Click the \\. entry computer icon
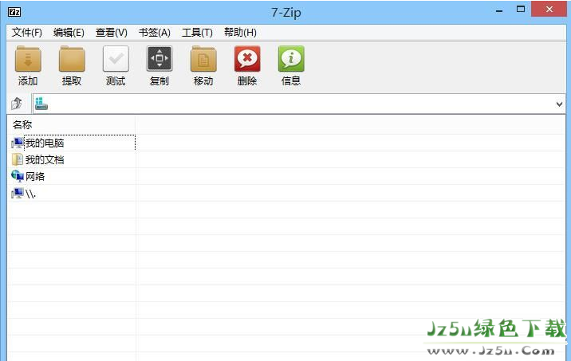This screenshot has height=361, width=571. [18, 193]
